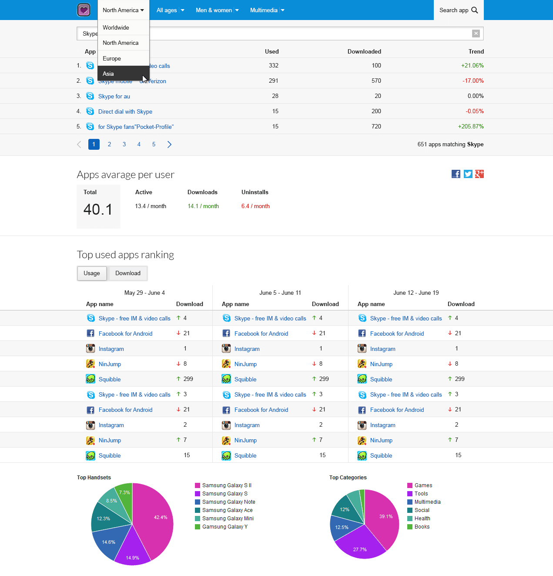Click the Games legend color swatch
The height and width of the screenshot is (576, 553).
(410, 485)
